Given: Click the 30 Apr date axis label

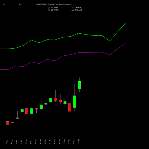Looking at the screenshot, I should click(x=36, y=142).
